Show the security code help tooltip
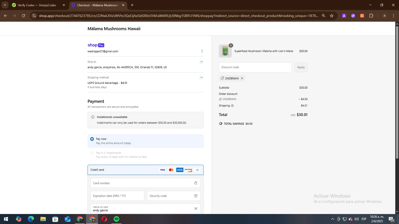The image size is (399, 224). 196,196
